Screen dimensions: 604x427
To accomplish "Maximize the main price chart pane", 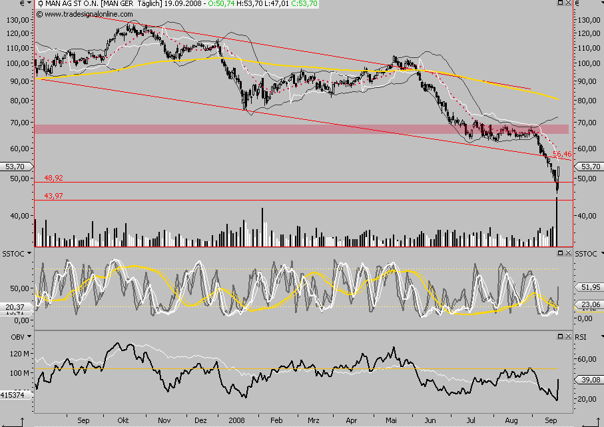I will tap(561, 3).
